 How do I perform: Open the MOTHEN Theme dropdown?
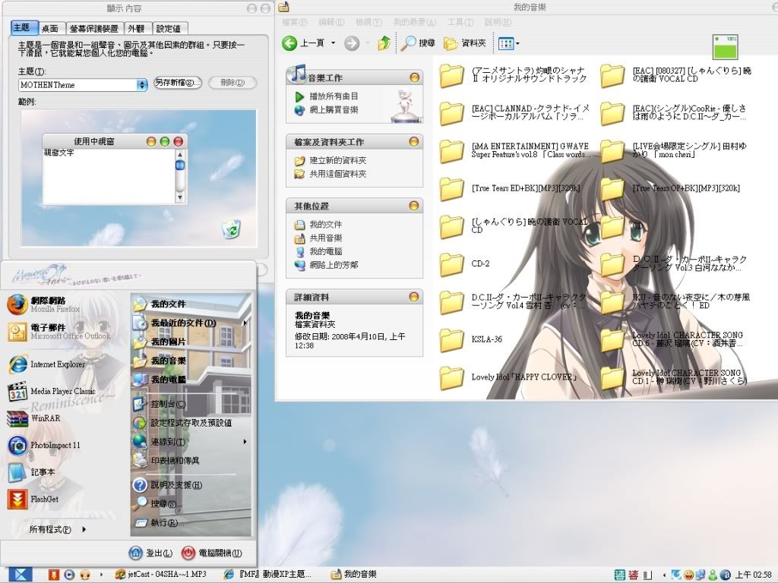tap(142, 85)
